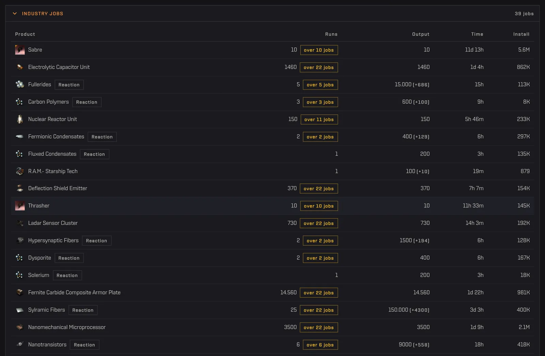The height and width of the screenshot is (356, 545).
Task: Click 'over 6 jobs' badge for Nanotransistors
Action: [x=320, y=345]
